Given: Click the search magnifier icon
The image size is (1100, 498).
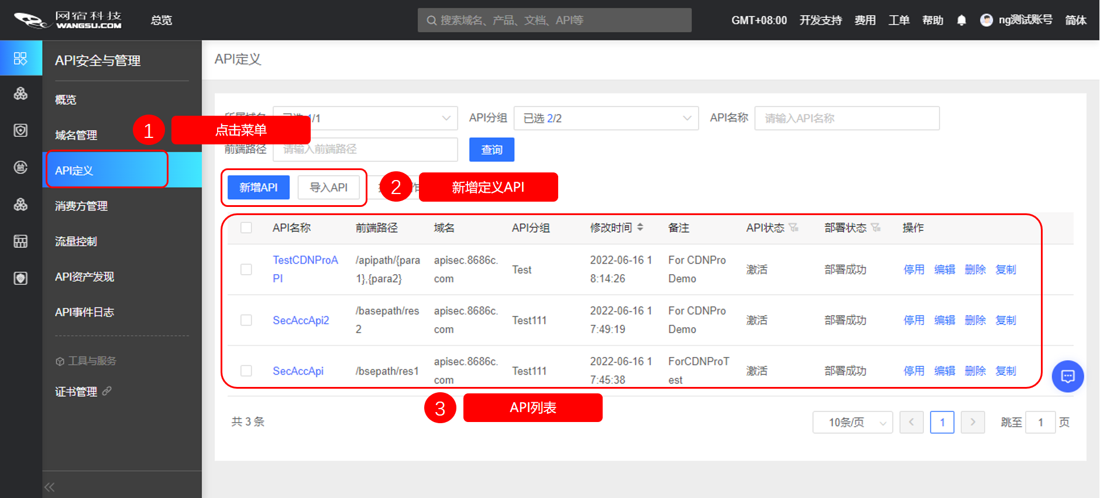Looking at the screenshot, I should pyautogui.click(x=432, y=20).
